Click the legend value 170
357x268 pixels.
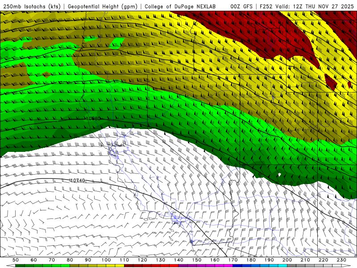[x=233, y=260]
